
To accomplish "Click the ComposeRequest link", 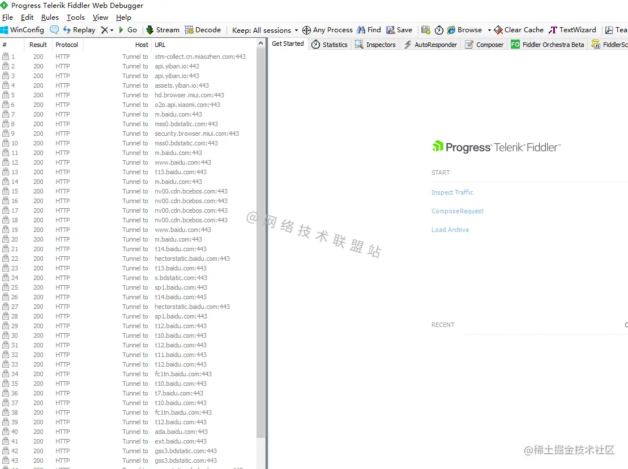I will [458, 211].
